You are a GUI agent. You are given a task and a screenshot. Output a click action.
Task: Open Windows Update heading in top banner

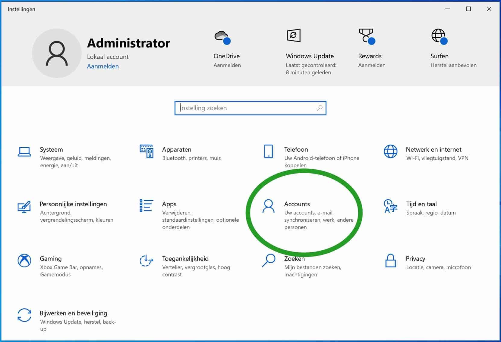click(310, 56)
